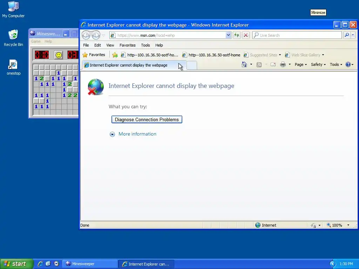Screen dimensions: 359x269
Task: Select the My Computer desktop icon
Action: click(13, 9)
